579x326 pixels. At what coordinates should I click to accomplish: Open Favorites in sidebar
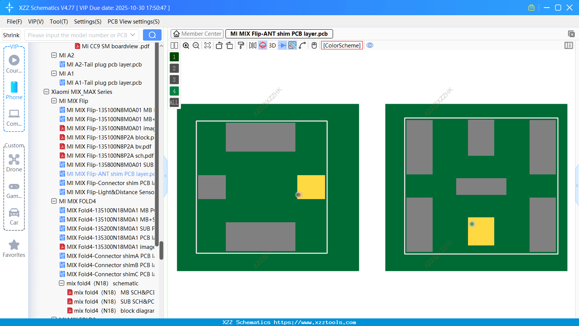(x=14, y=248)
